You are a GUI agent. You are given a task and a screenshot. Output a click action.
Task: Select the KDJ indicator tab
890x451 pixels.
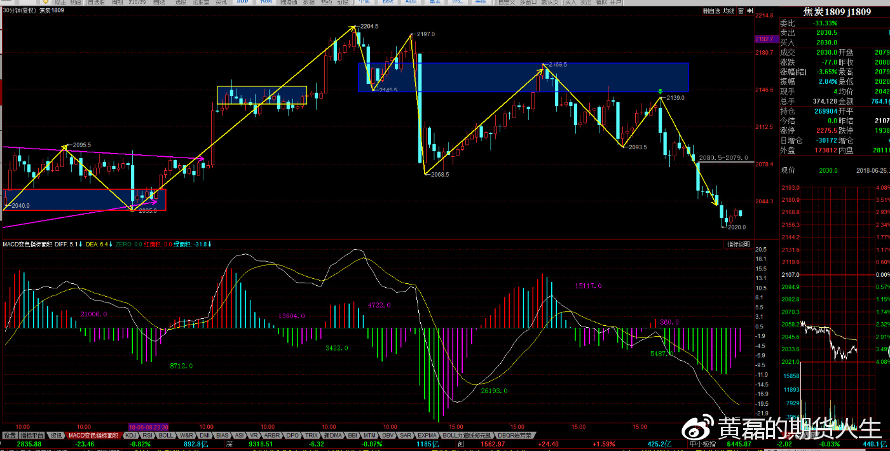(x=131, y=435)
